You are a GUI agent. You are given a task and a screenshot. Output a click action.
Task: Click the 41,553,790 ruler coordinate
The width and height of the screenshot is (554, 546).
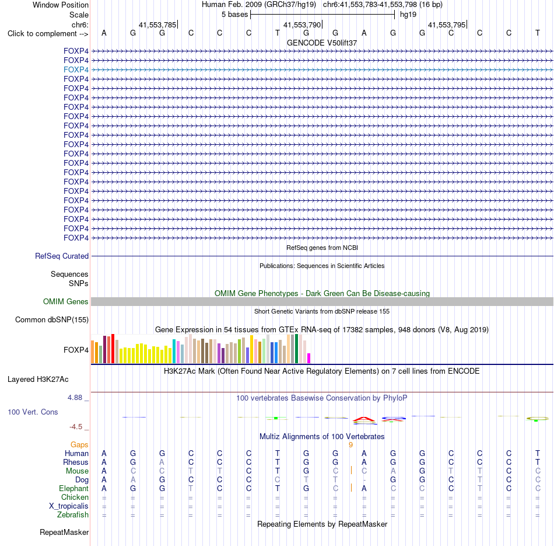pyautogui.click(x=302, y=25)
